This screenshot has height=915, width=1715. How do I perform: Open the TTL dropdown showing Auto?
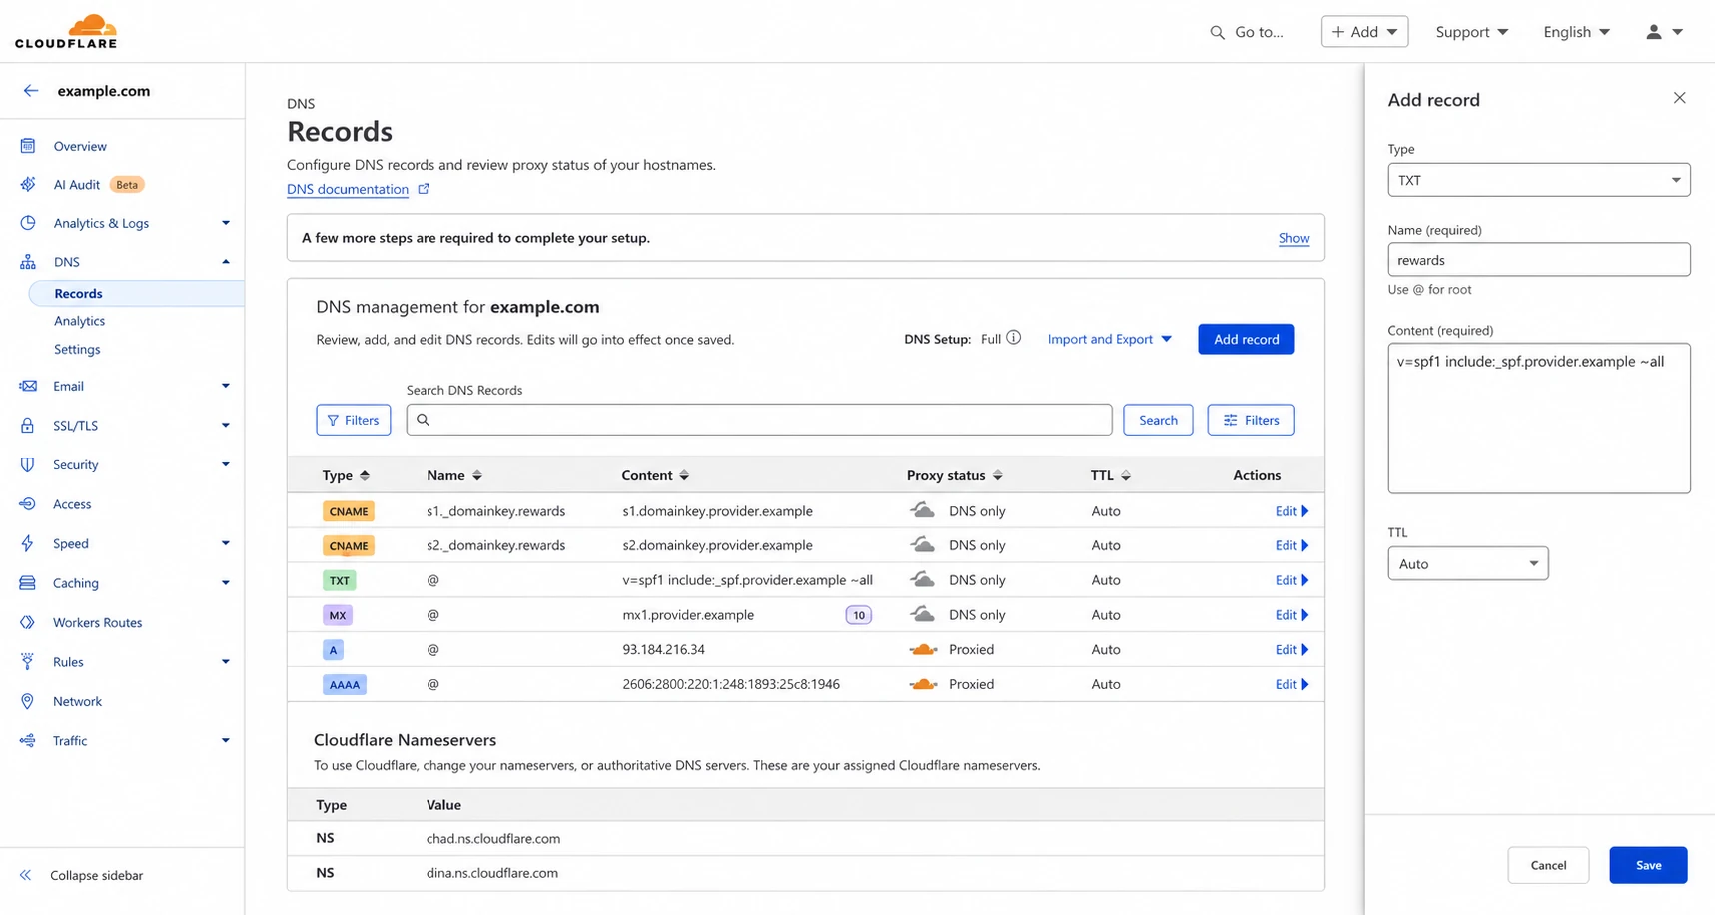click(x=1467, y=563)
